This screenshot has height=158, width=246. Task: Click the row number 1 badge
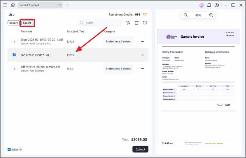point(14,42)
